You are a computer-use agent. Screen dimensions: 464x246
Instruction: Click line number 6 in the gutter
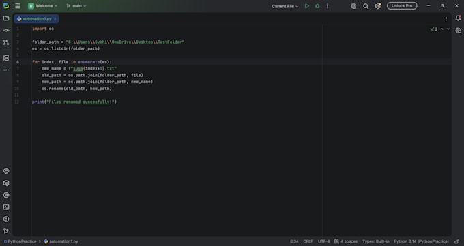tap(18, 62)
